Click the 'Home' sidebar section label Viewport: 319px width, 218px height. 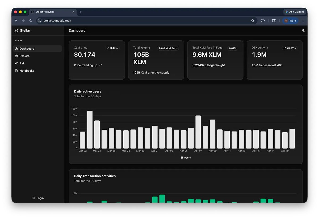pyautogui.click(x=18, y=41)
